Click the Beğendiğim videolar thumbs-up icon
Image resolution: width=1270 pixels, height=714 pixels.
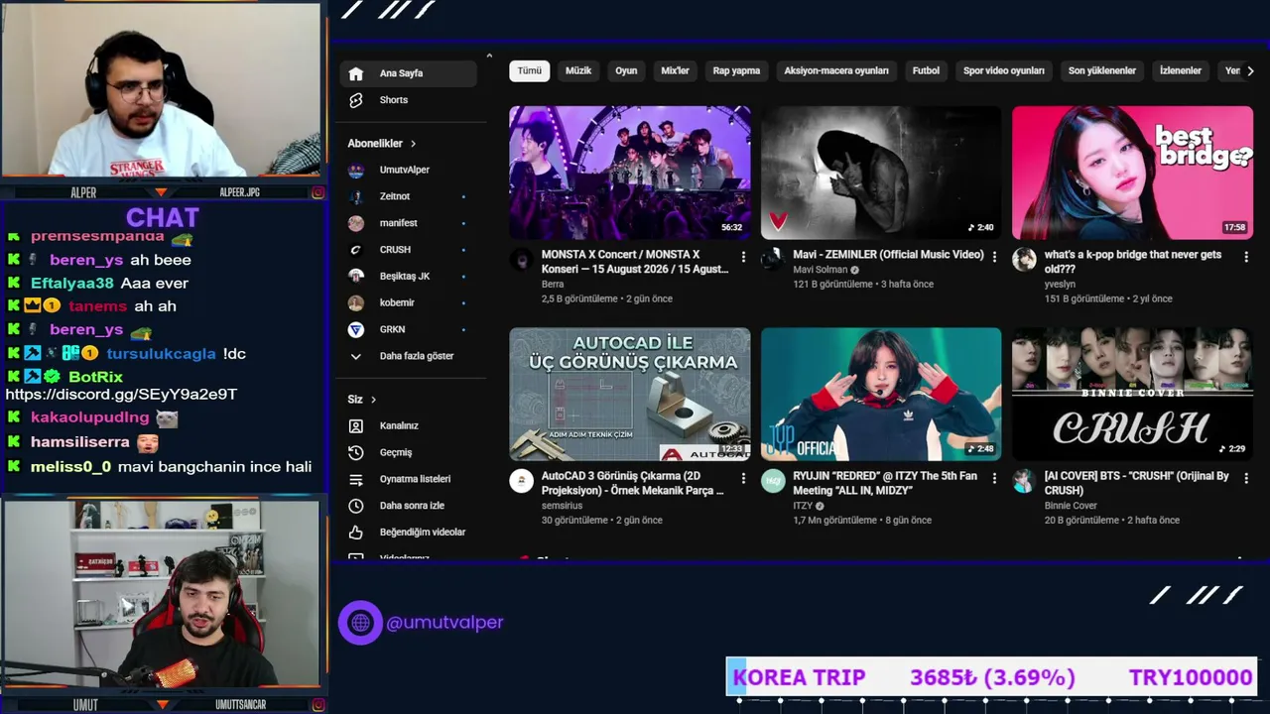(356, 533)
